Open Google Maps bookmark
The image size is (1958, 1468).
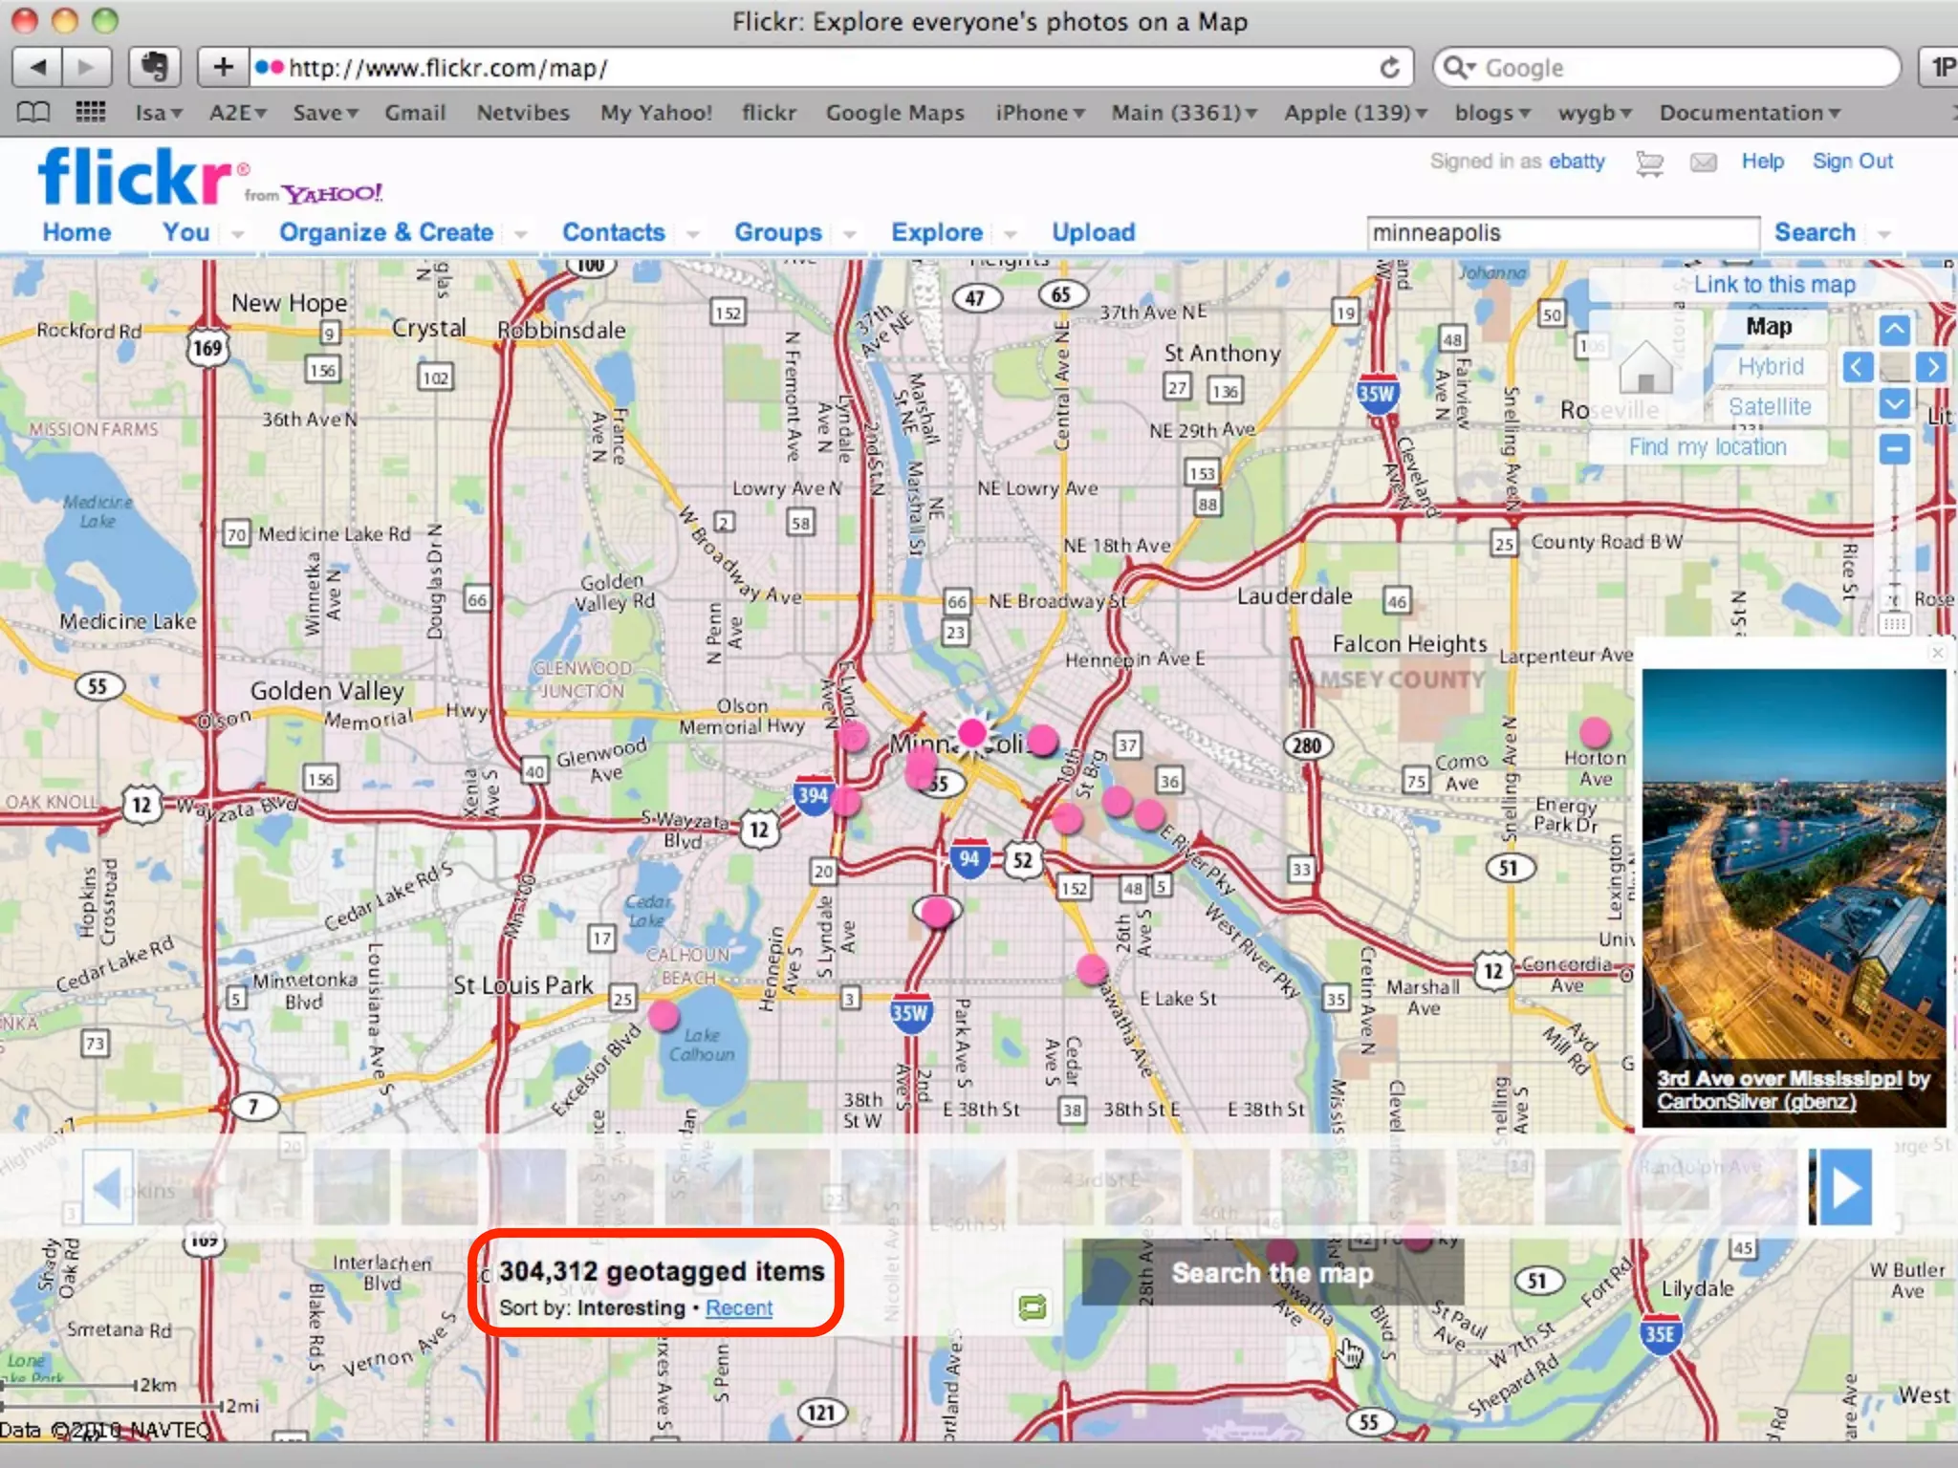pos(895,113)
